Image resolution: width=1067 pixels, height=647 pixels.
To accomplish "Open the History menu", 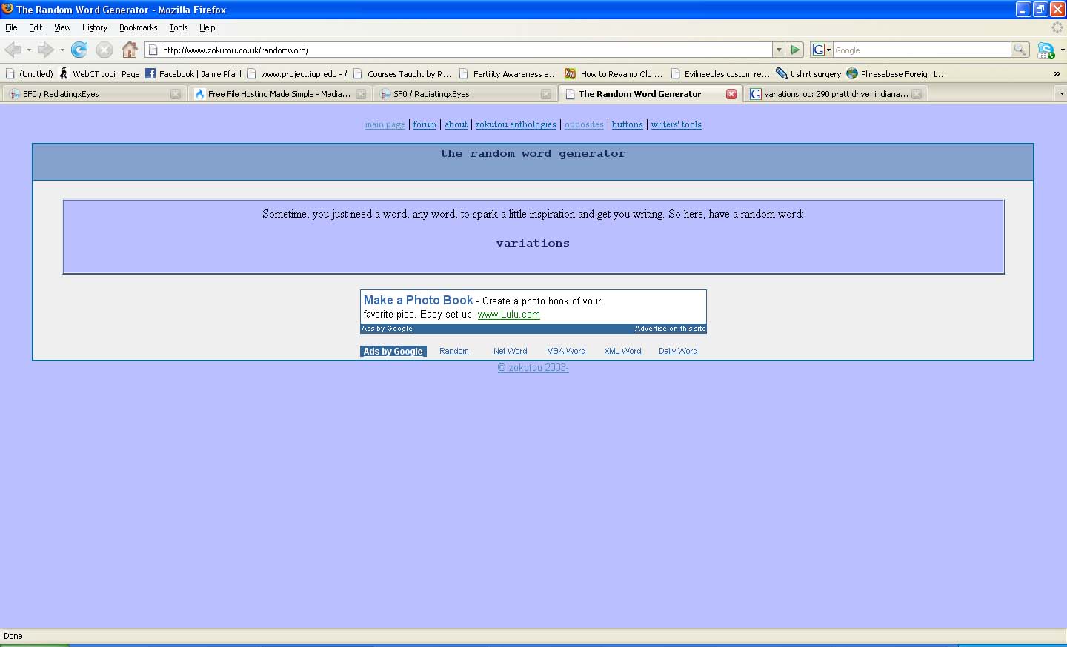I will click(95, 27).
